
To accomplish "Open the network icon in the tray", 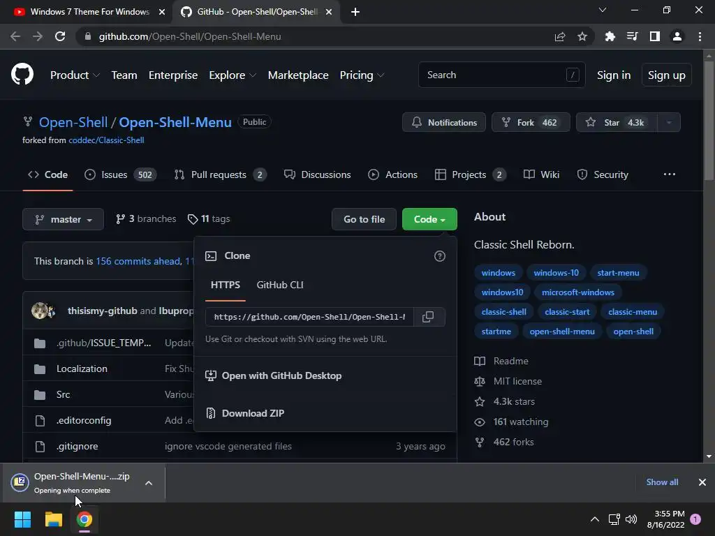I will pyautogui.click(x=614, y=519).
